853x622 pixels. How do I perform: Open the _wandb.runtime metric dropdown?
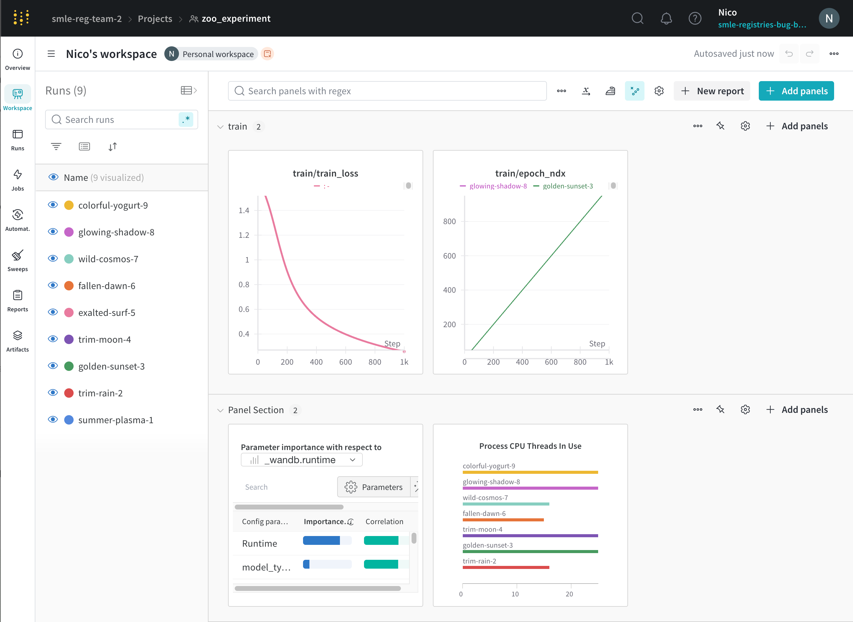click(302, 460)
